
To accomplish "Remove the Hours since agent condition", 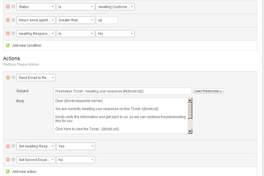I will tap(8, 20).
